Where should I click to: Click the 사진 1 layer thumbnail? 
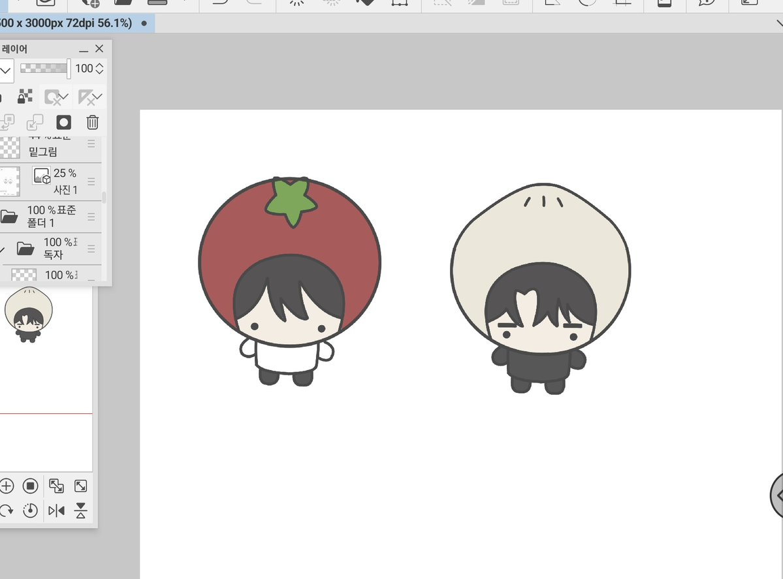tap(10, 181)
